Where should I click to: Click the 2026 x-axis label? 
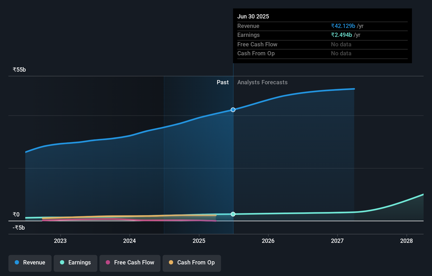[268, 241]
